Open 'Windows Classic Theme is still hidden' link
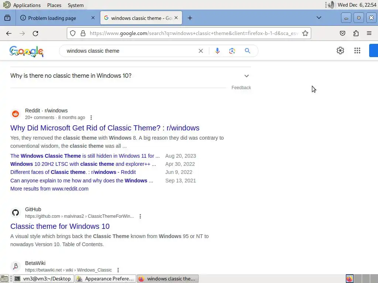Screen dimensions: 378x283 85,156
